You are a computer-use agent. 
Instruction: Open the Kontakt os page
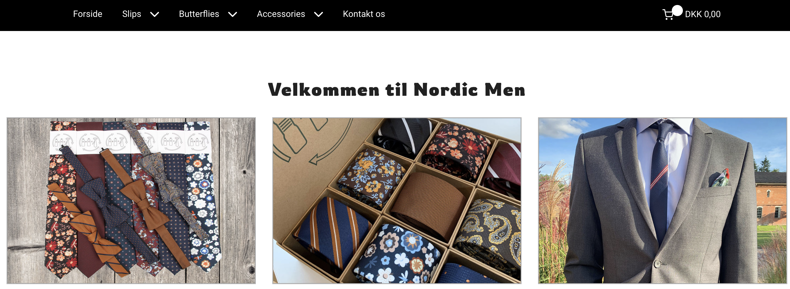pos(364,14)
